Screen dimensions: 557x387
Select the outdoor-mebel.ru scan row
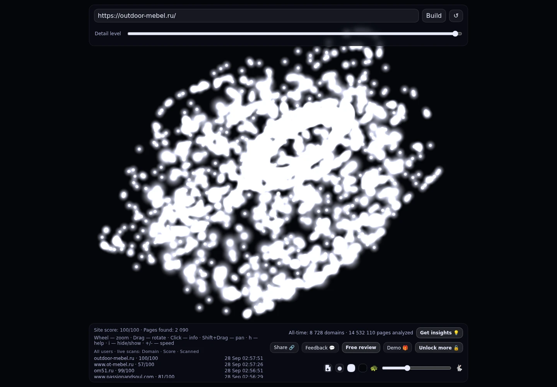(178, 358)
